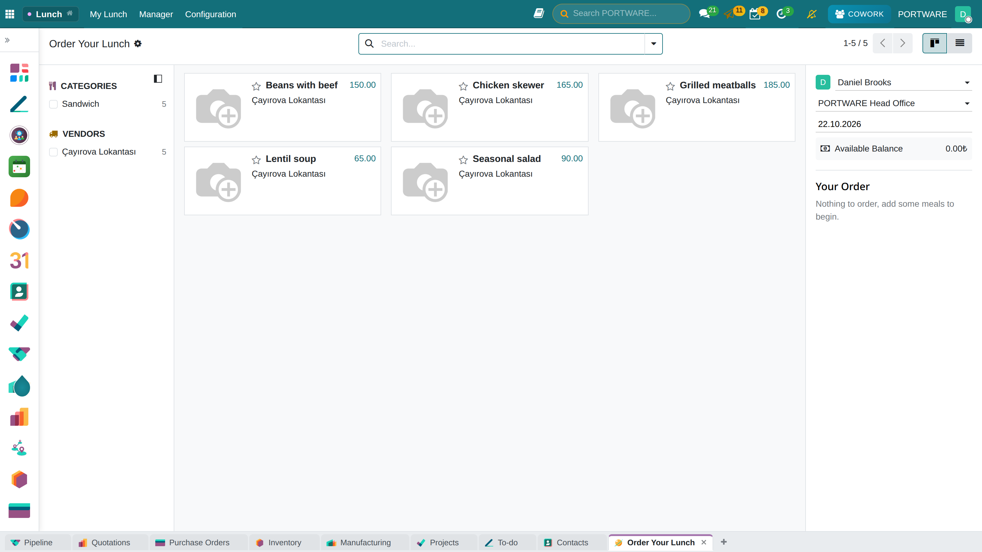Image resolution: width=982 pixels, height=552 pixels.
Task: Click the PORTWARE company switcher
Action: click(922, 14)
